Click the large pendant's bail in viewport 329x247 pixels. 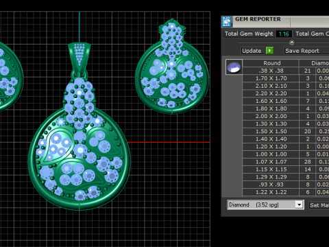(80, 58)
